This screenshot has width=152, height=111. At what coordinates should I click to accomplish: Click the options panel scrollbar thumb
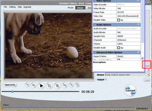click(x=142, y=22)
